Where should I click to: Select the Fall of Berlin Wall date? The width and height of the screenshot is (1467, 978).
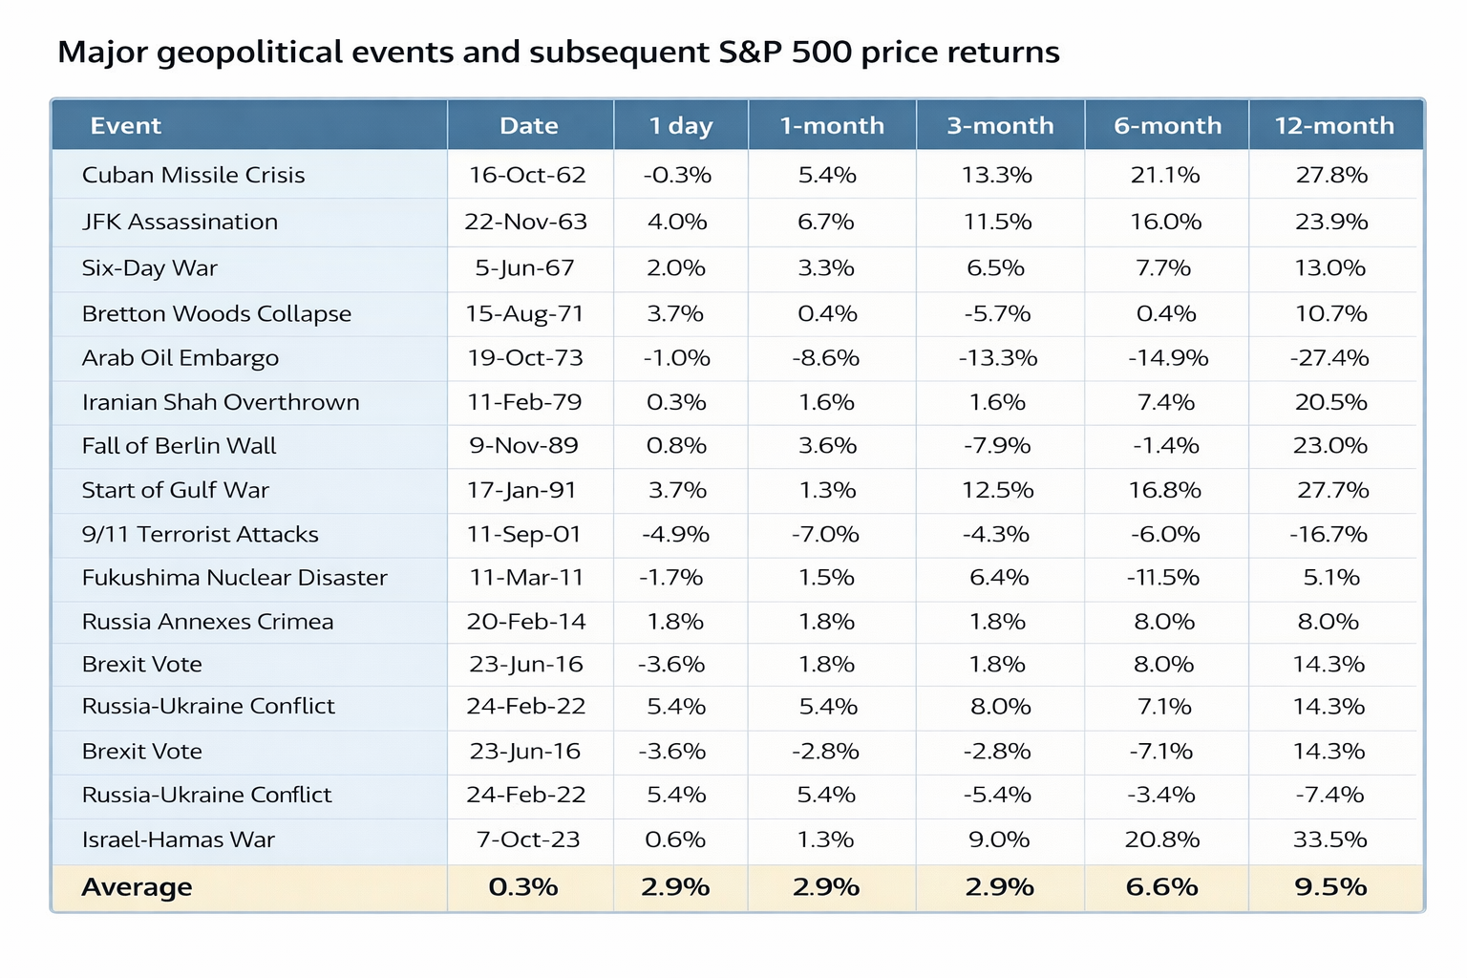tap(523, 446)
